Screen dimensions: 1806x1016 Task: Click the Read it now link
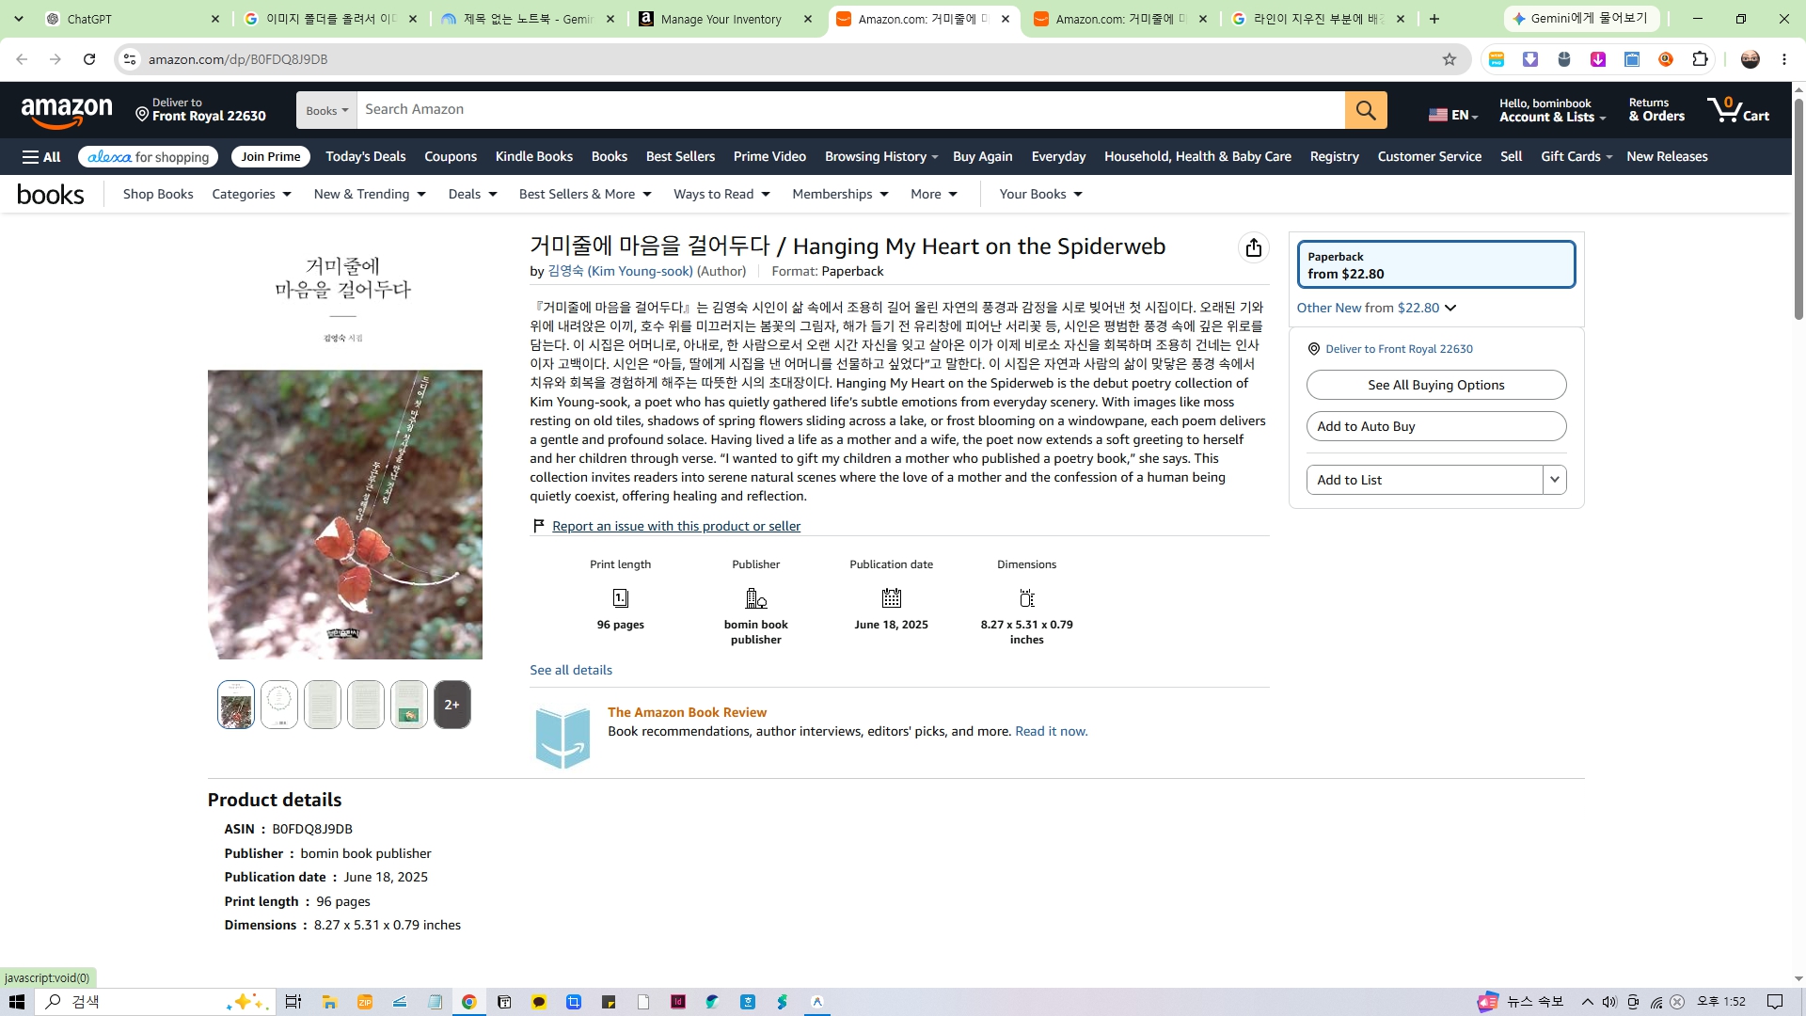pyautogui.click(x=1051, y=732)
